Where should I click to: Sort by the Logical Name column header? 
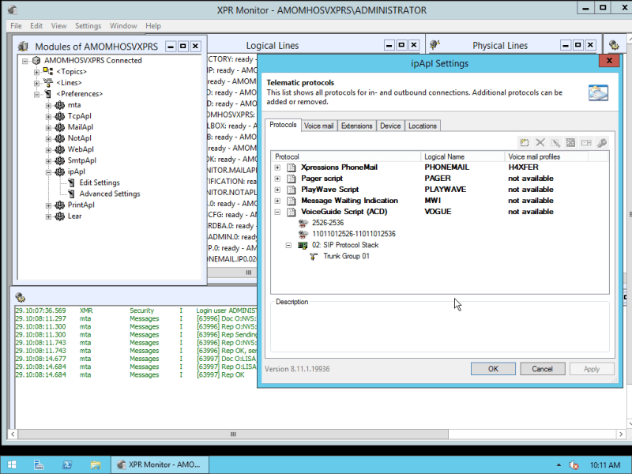pos(463,156)
